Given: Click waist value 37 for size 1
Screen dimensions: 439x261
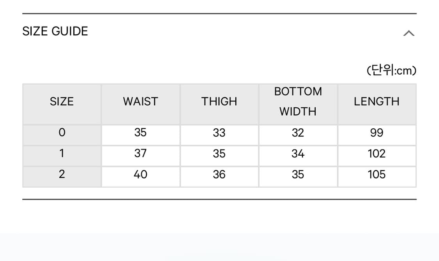Looking at the screenshot, I should (x=140, y=153).
